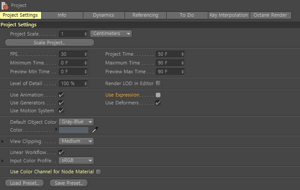Pick color with the eyedropper icon
This screenshot has height=190, width=300.
(95, 129)
